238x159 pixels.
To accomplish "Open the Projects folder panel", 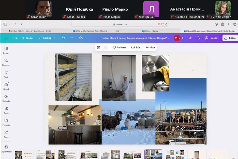I will 6,122.
